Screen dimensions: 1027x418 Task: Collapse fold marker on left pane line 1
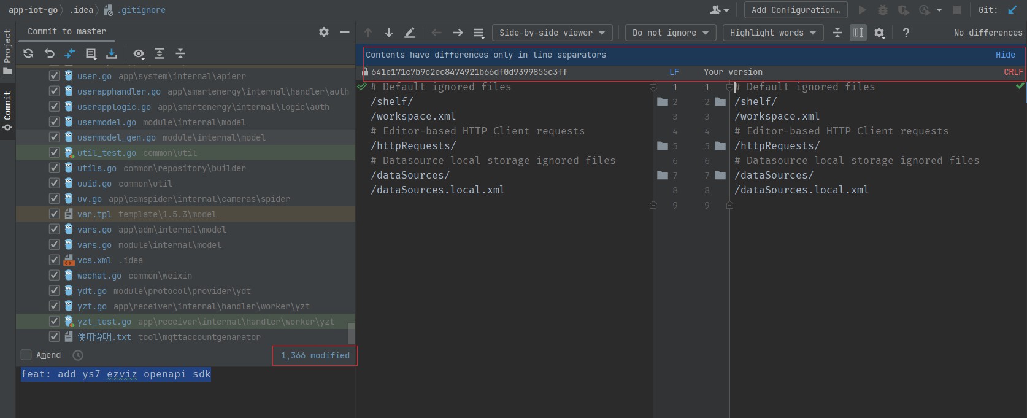point(653,87)
